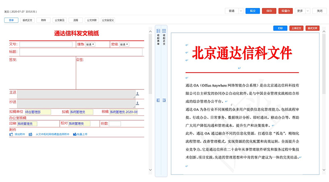Click the file cabinet select attachment icon
This screenshot has width=329, height=182.
(x=31, y=134)
